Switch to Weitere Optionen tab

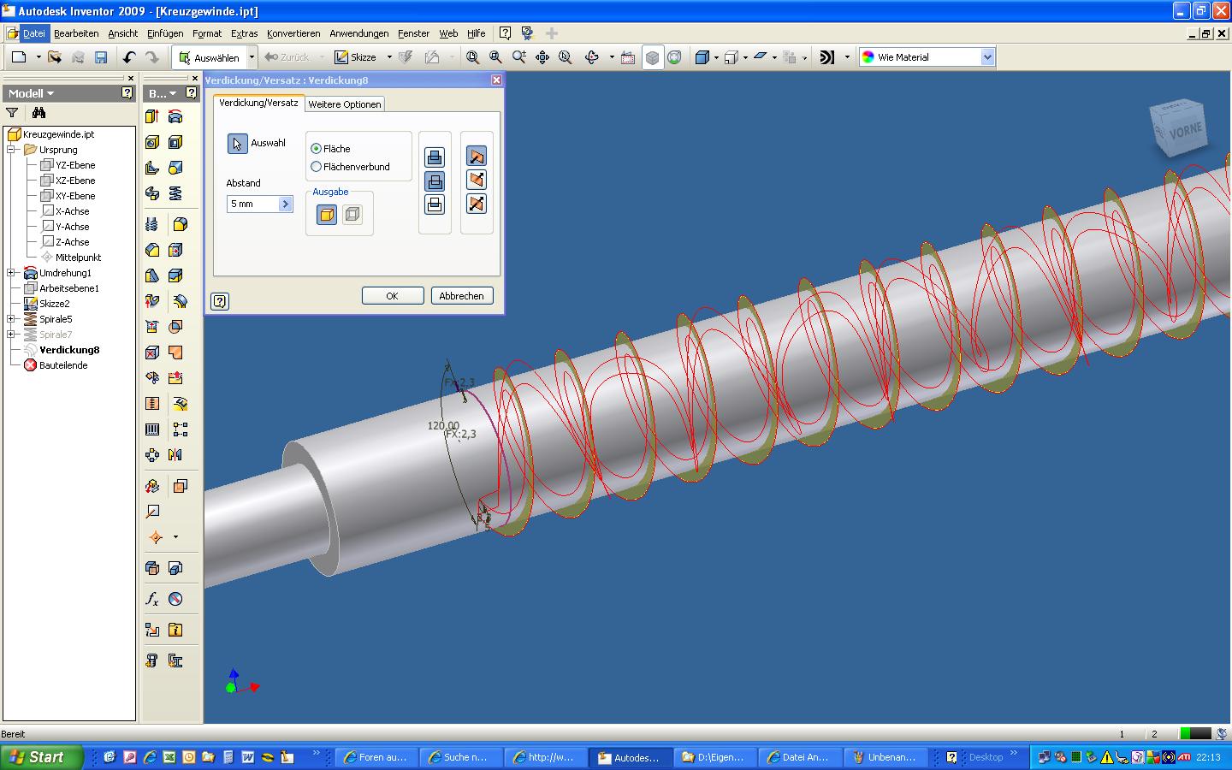[x=345, y=104]
